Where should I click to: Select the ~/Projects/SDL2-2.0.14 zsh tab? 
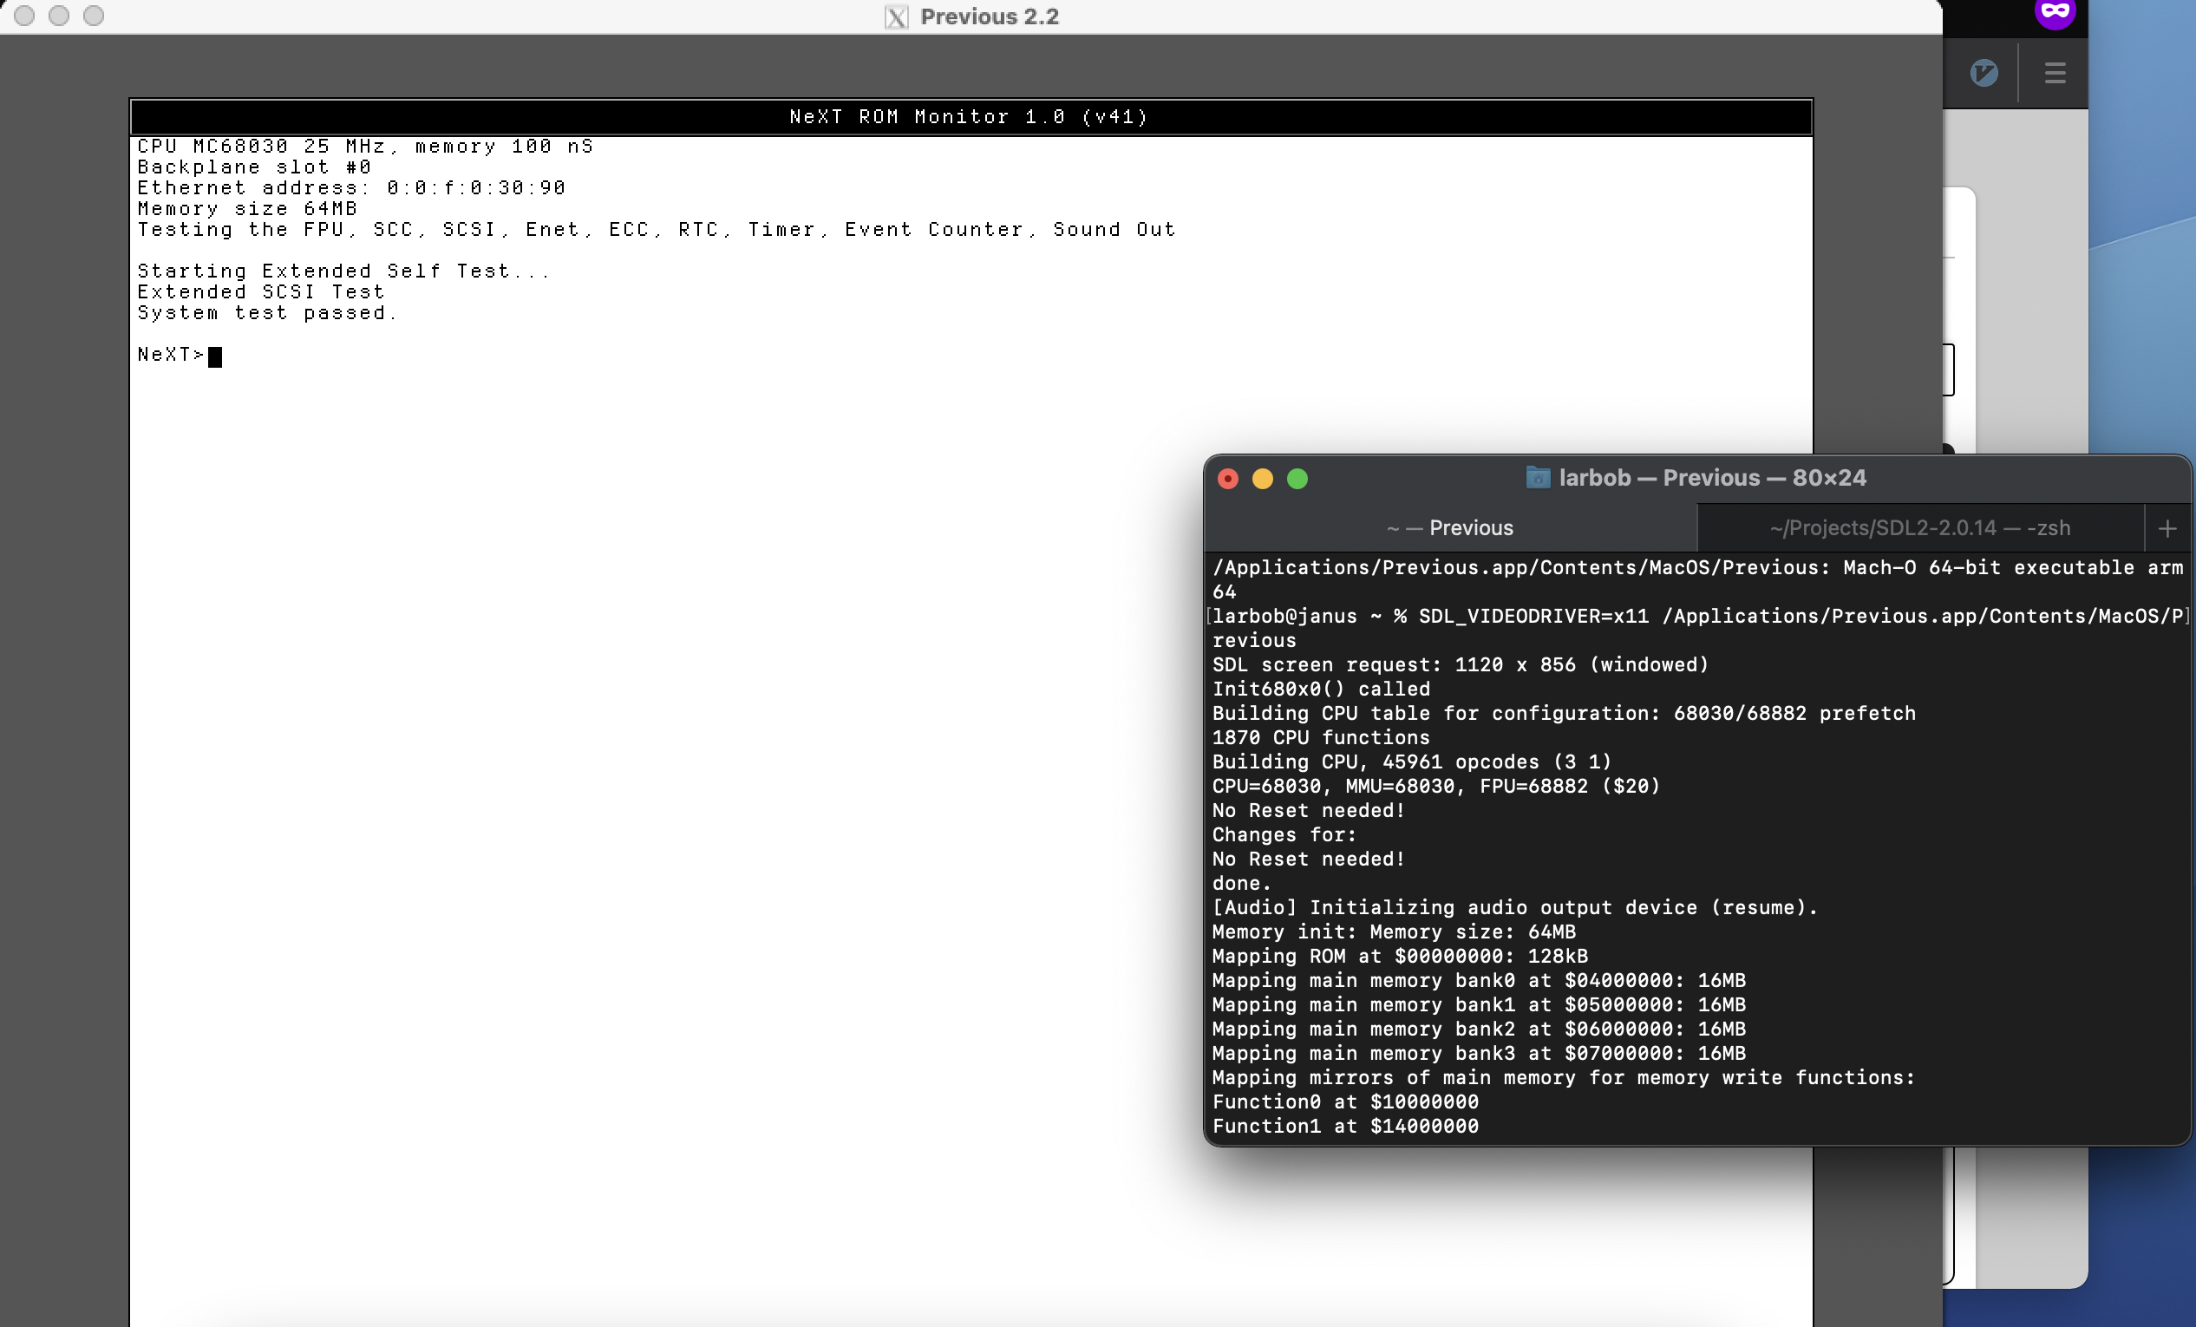click(1919, 527)
